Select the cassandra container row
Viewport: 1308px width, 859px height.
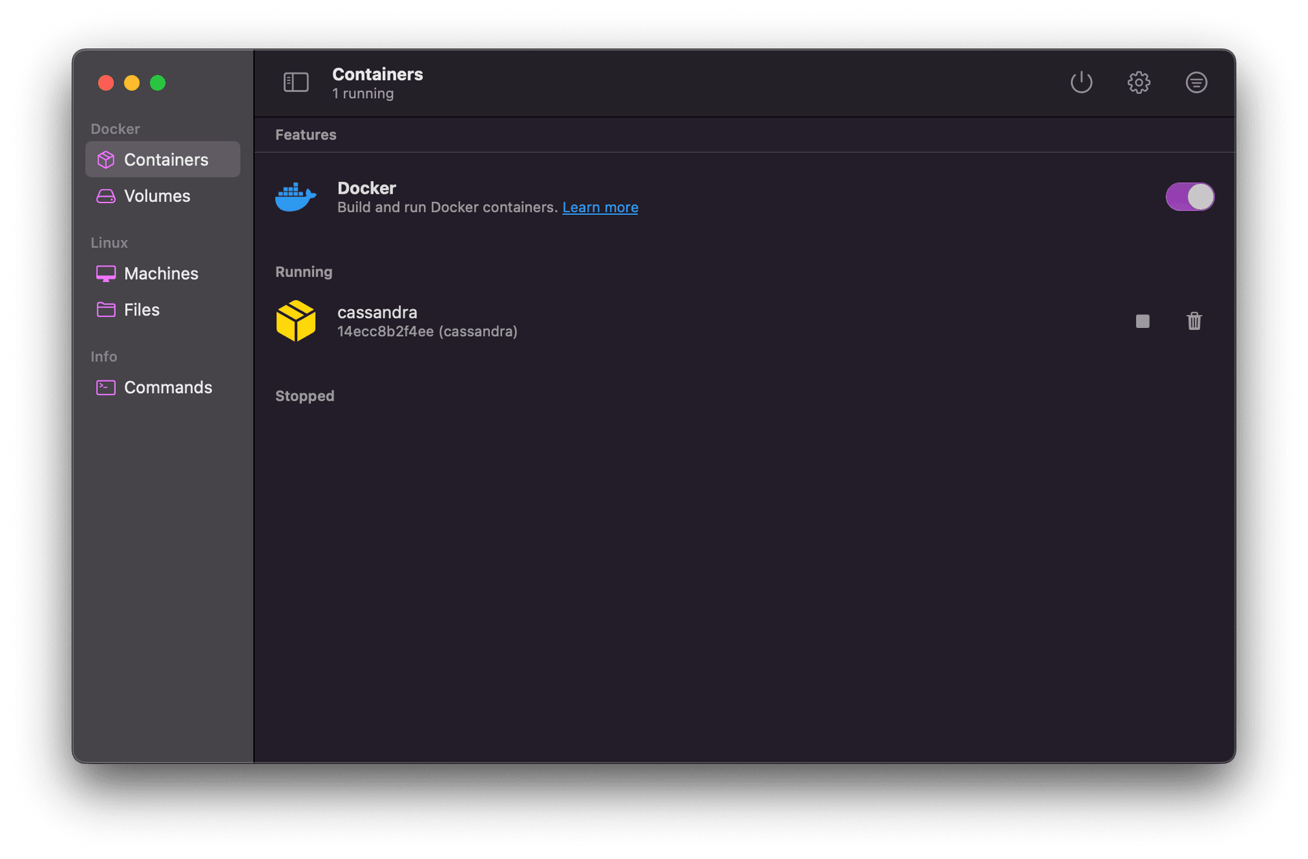(x=681, y=321)
